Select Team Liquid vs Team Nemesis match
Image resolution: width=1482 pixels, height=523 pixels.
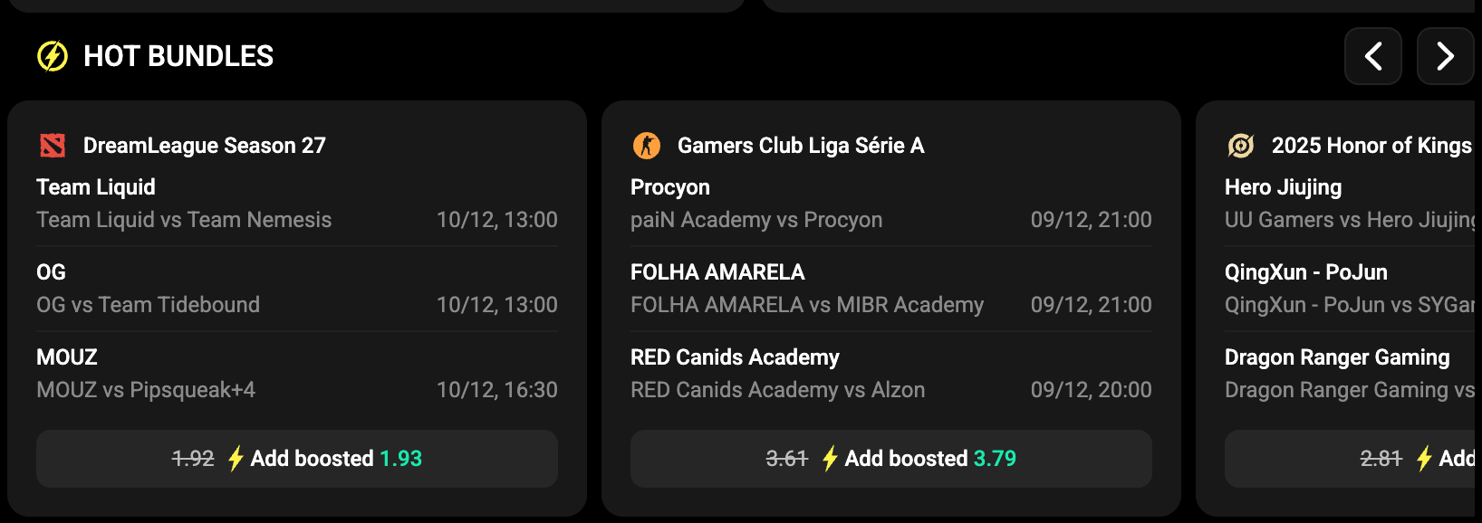(x=184, y=220)
